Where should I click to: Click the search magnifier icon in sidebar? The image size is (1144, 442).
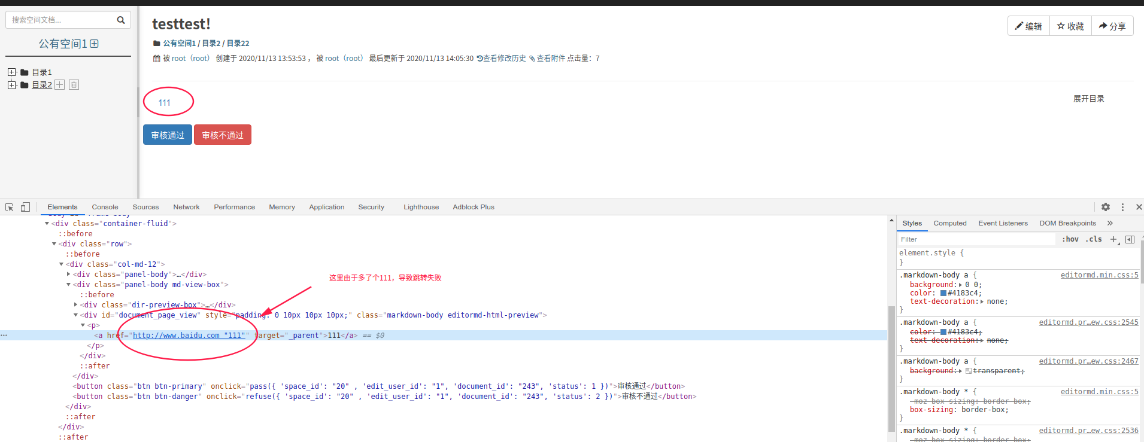(x=120, y=20)
